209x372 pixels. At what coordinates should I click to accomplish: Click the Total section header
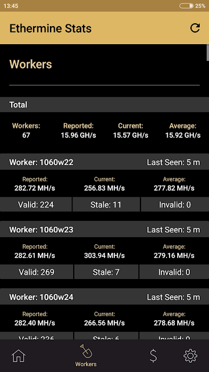[x=105, y=105]
